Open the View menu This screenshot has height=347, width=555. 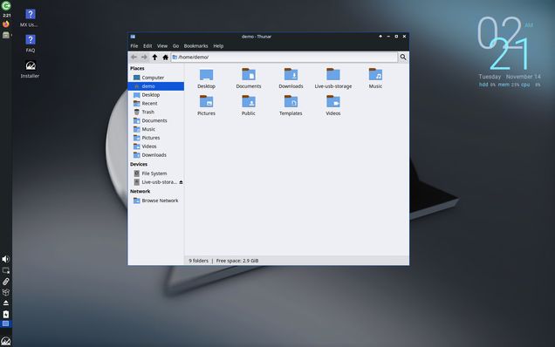(x=162, y=46)
